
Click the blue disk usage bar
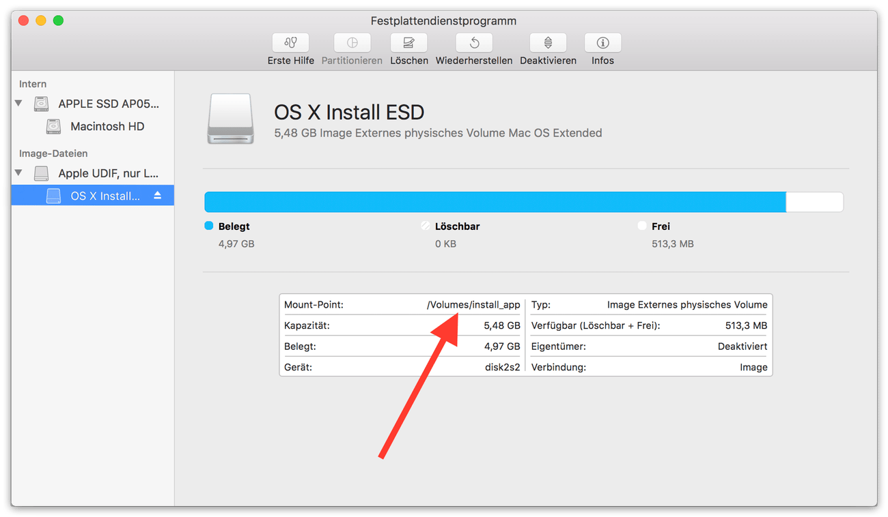495,202
